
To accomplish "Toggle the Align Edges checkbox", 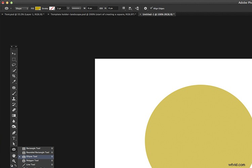I will point(151,8).
